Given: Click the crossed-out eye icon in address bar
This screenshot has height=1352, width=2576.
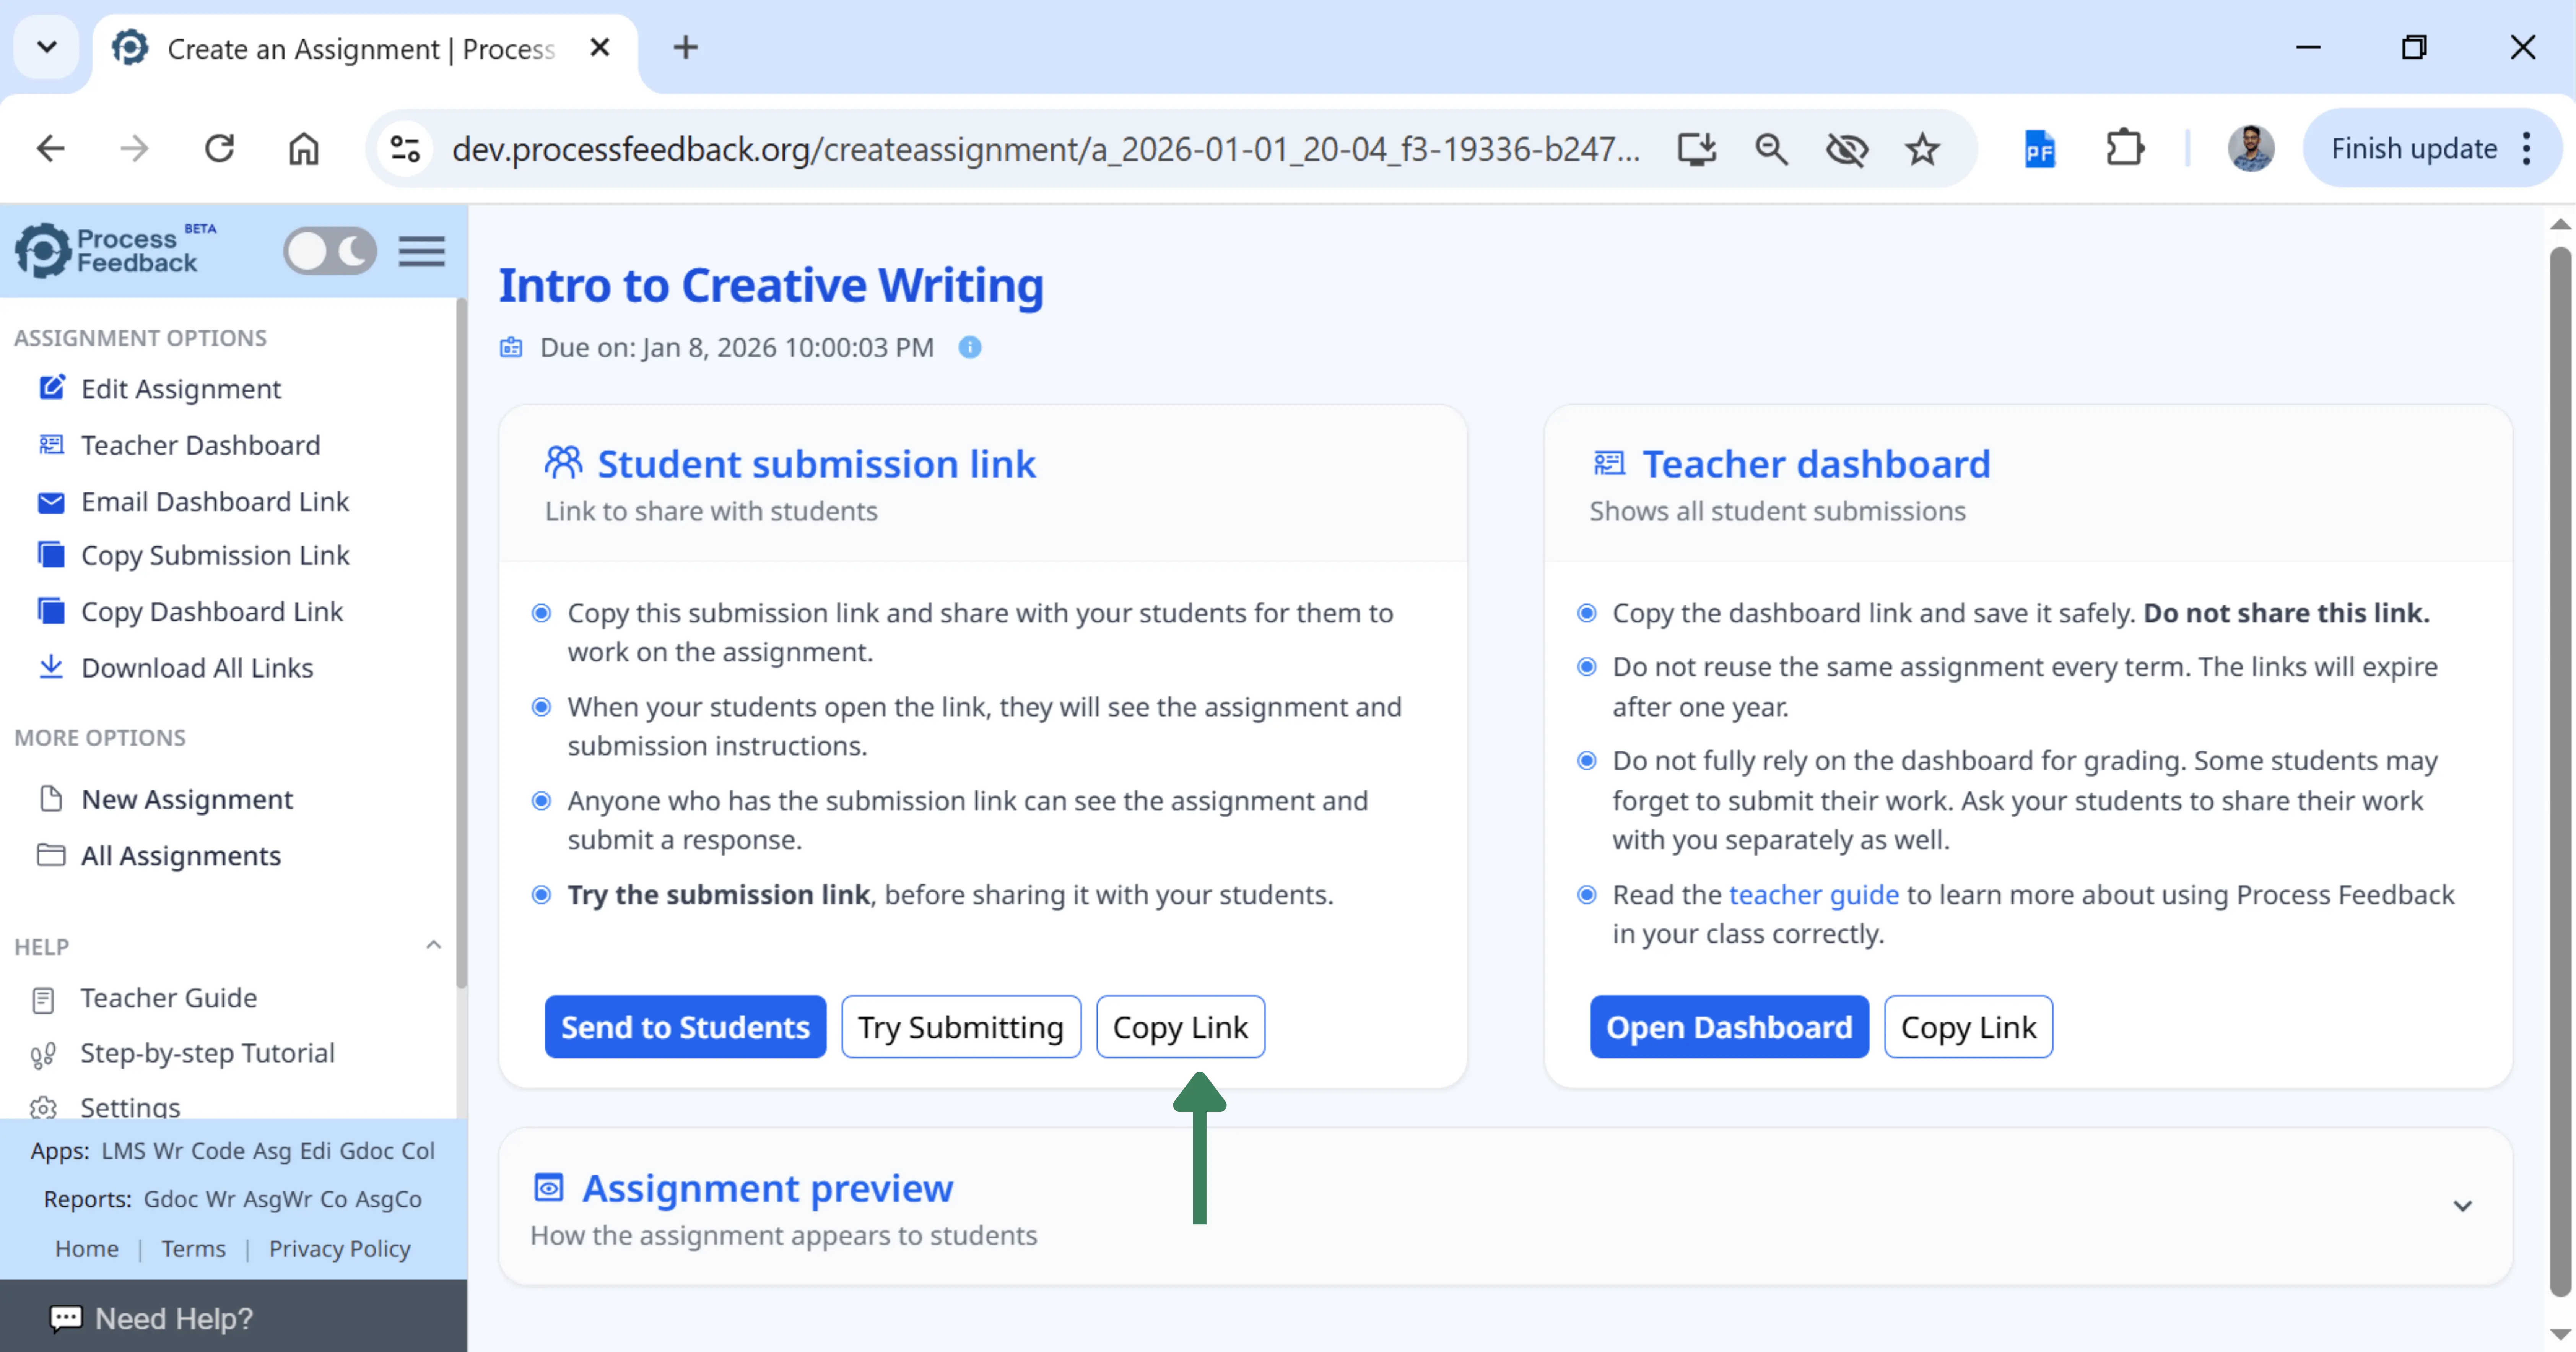Looking at the screenshot, I should click(x=1846, y=150).
